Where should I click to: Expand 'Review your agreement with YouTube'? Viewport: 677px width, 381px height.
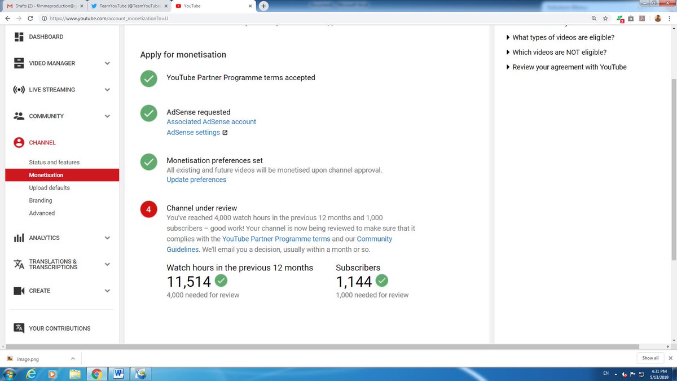coord(566,67)
